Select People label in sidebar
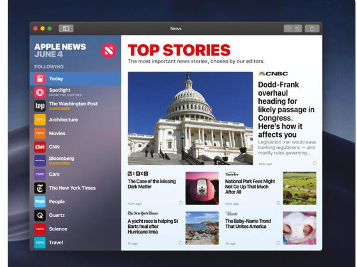 [57, 202]
